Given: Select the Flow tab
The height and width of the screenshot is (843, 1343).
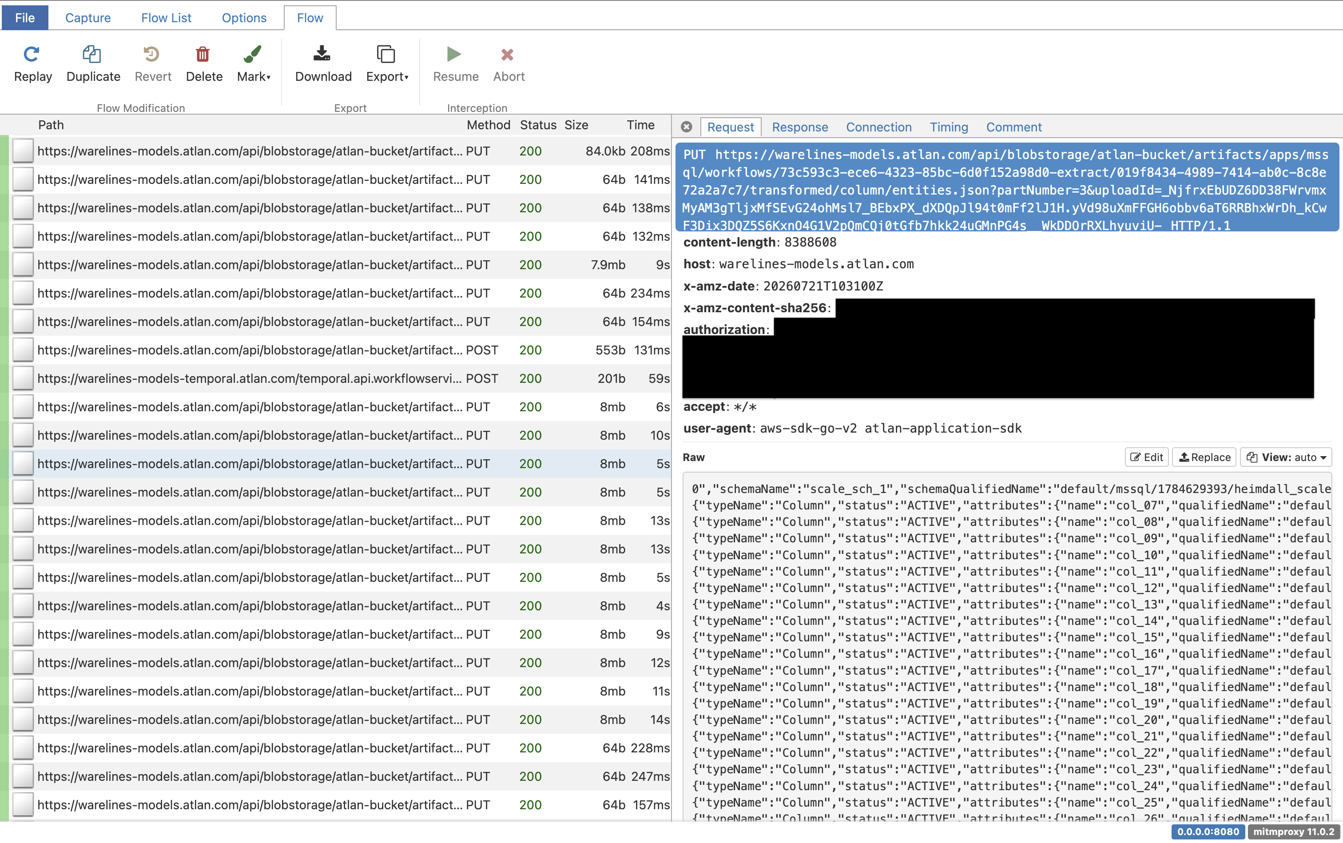Looking at the screenshot, I should tap(310, 18).
